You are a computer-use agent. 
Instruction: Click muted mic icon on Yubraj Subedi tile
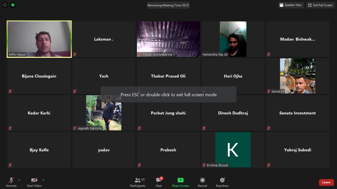[269, 165]
